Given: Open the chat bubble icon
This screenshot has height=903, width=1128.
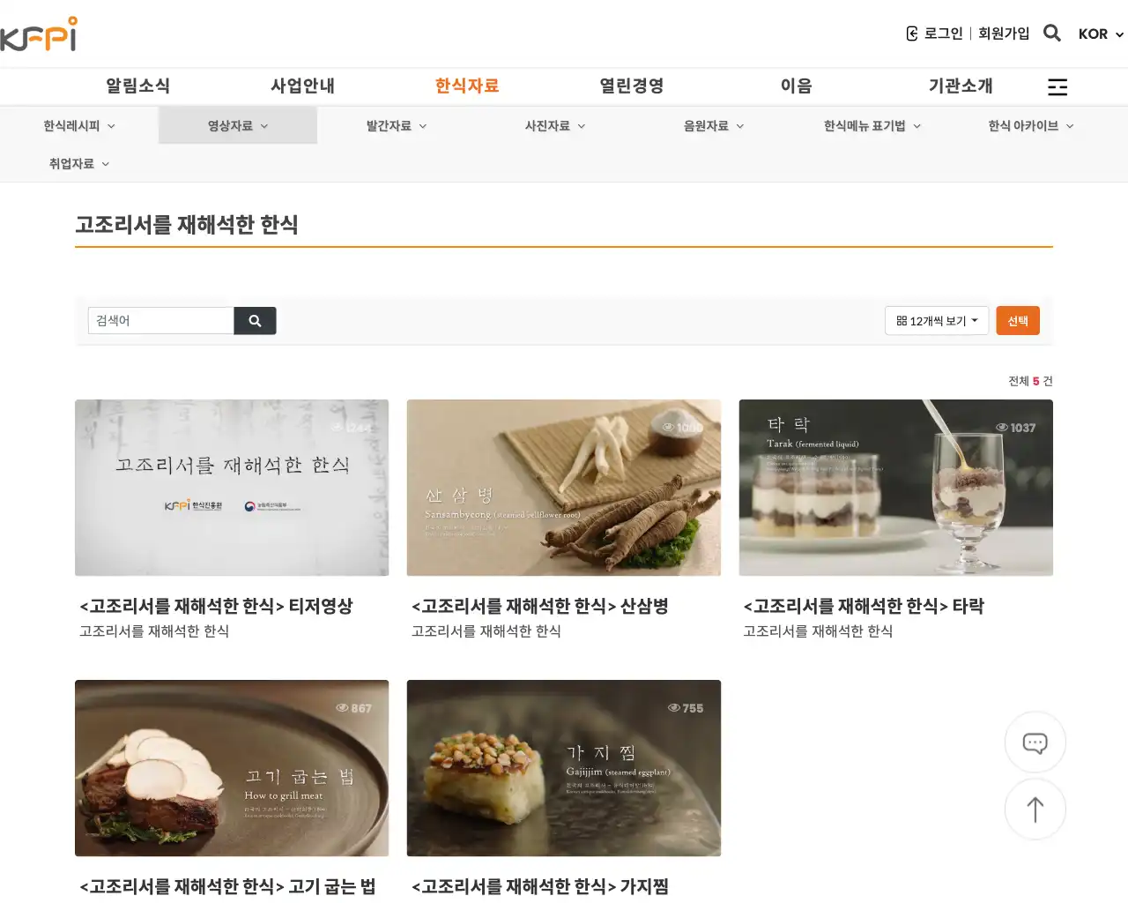Looking at the screenshot, I should tap(1035, 743).
